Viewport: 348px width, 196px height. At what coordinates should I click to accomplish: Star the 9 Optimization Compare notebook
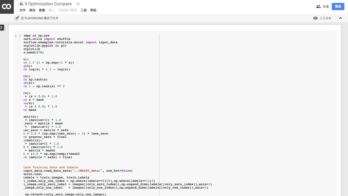click(x=78, y=4)
